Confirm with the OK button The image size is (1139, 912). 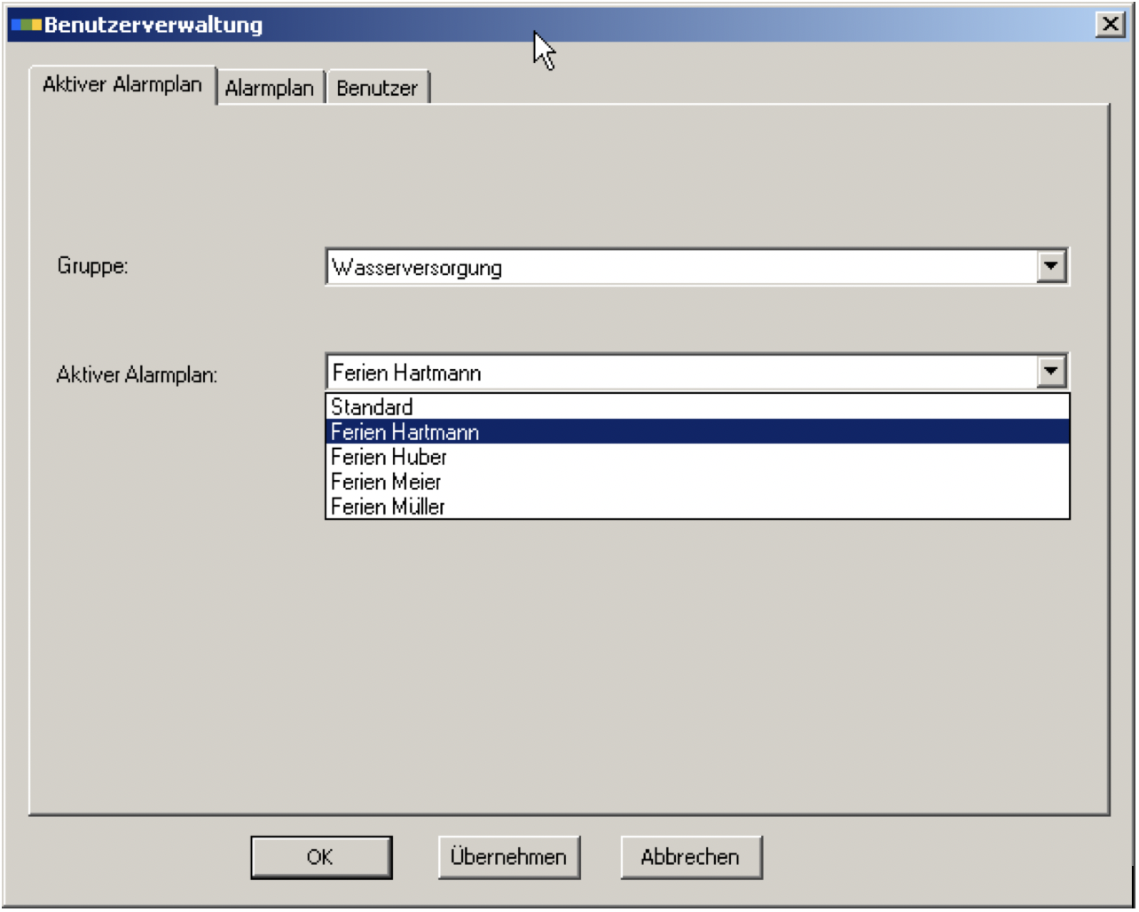point(321,857)
